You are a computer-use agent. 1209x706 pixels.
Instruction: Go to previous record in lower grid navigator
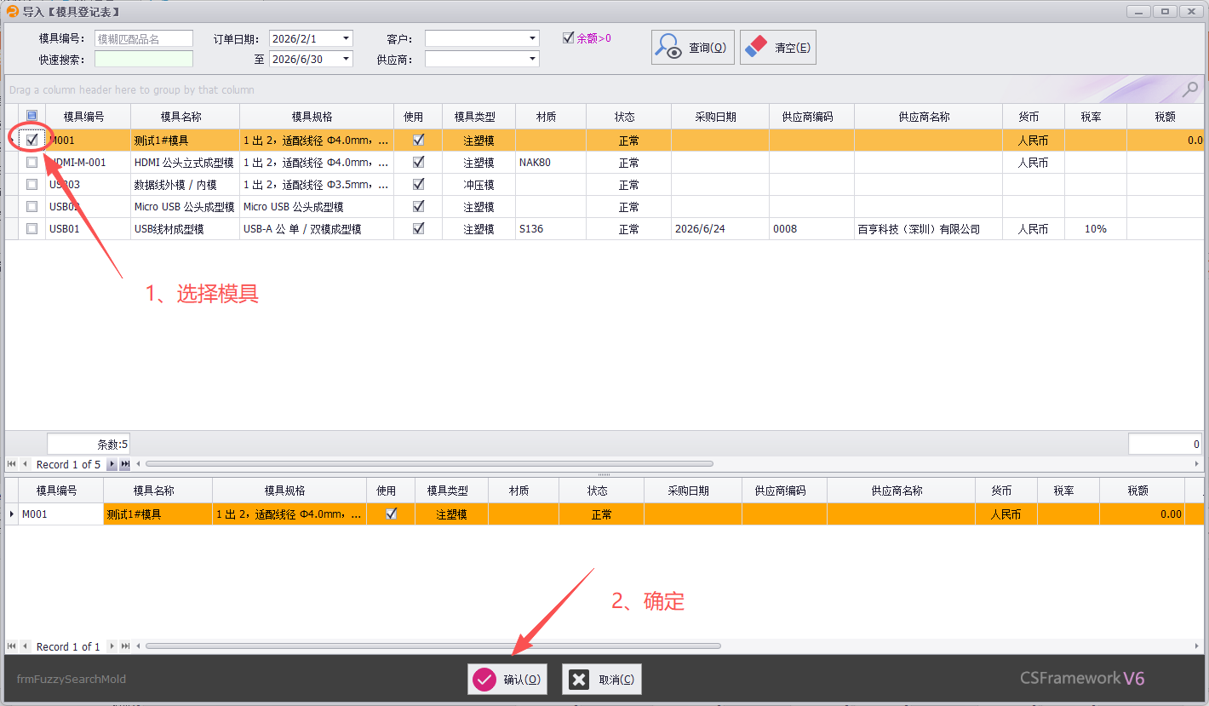25,646
